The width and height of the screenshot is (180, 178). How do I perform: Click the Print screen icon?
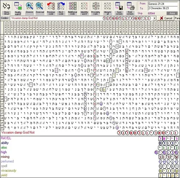pos(130,6)
